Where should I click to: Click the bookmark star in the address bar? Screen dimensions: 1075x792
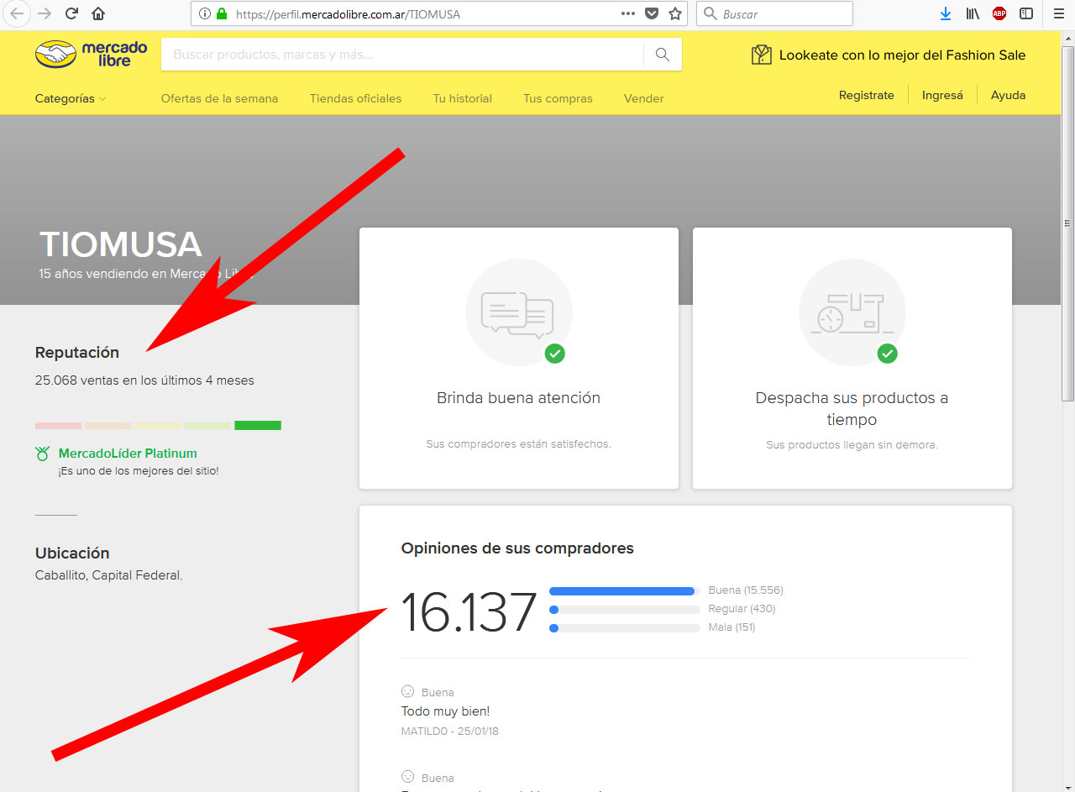pos(674,13)
